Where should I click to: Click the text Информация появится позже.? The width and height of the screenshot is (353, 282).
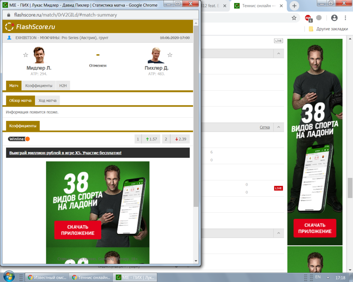[32, 112]
